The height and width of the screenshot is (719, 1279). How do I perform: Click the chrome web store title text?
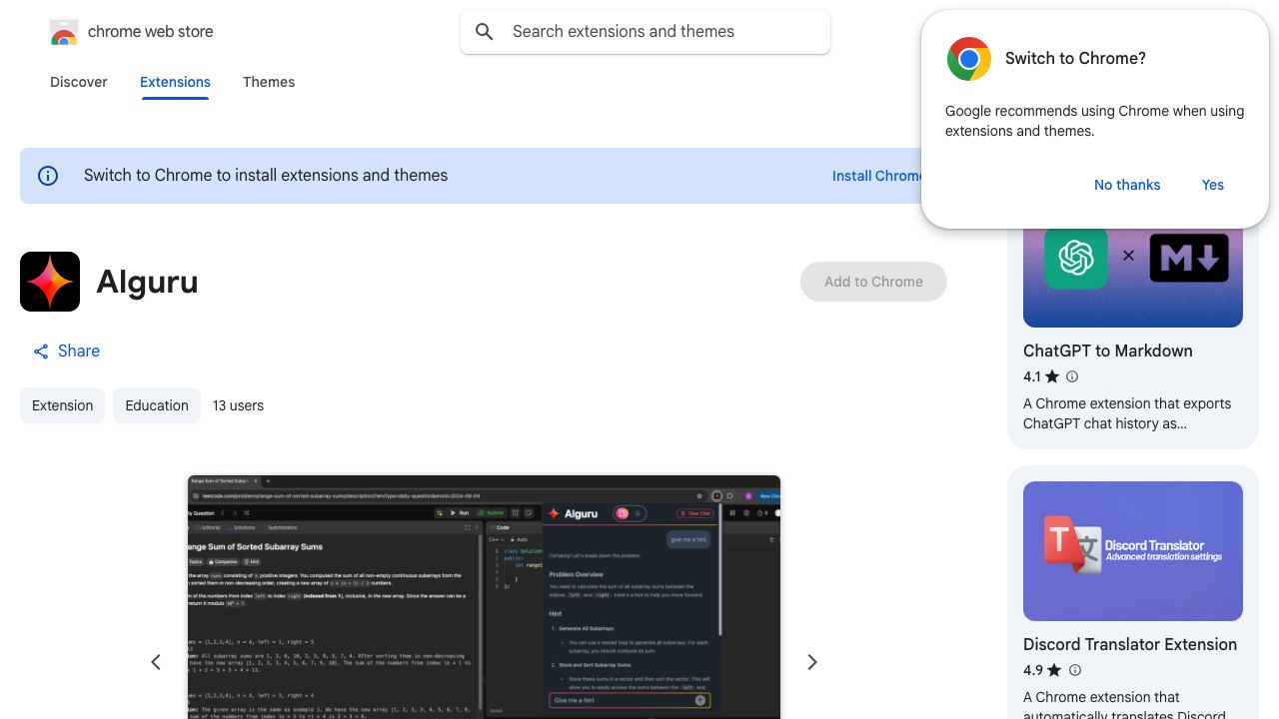(151, 32)
